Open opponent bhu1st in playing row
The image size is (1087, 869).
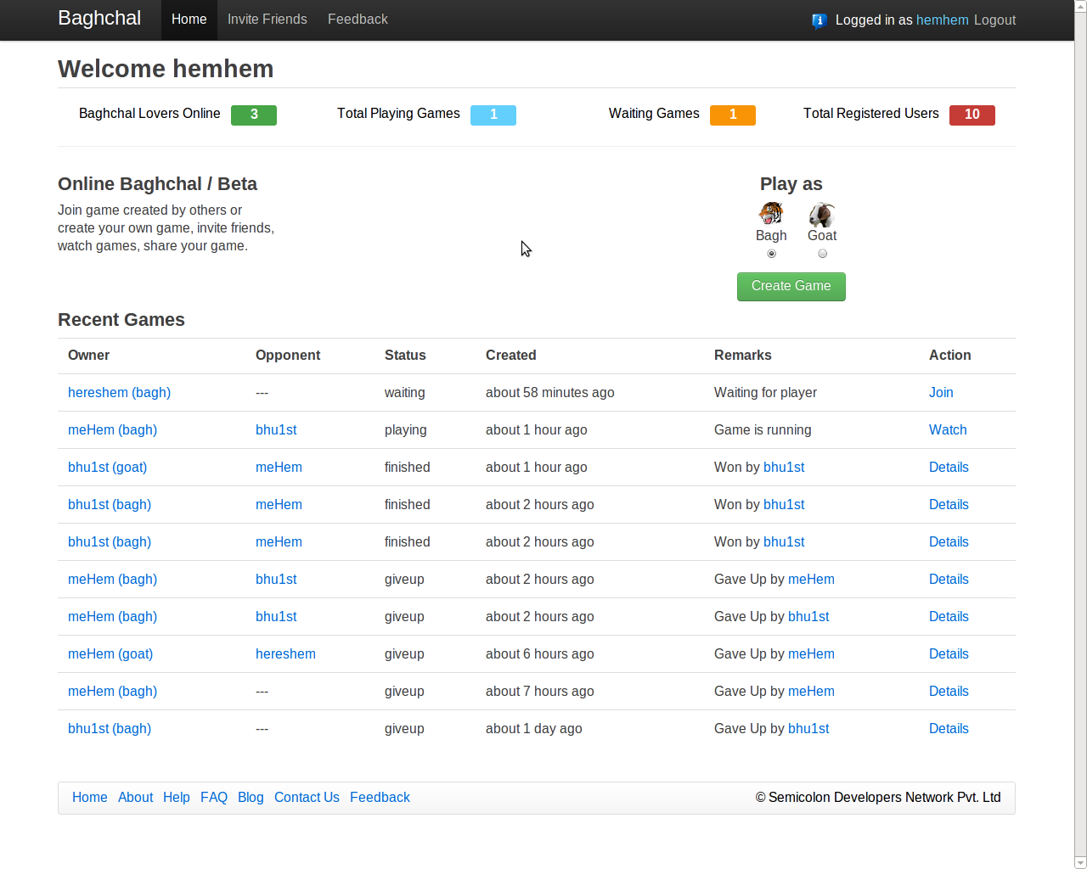click(276, 430)
